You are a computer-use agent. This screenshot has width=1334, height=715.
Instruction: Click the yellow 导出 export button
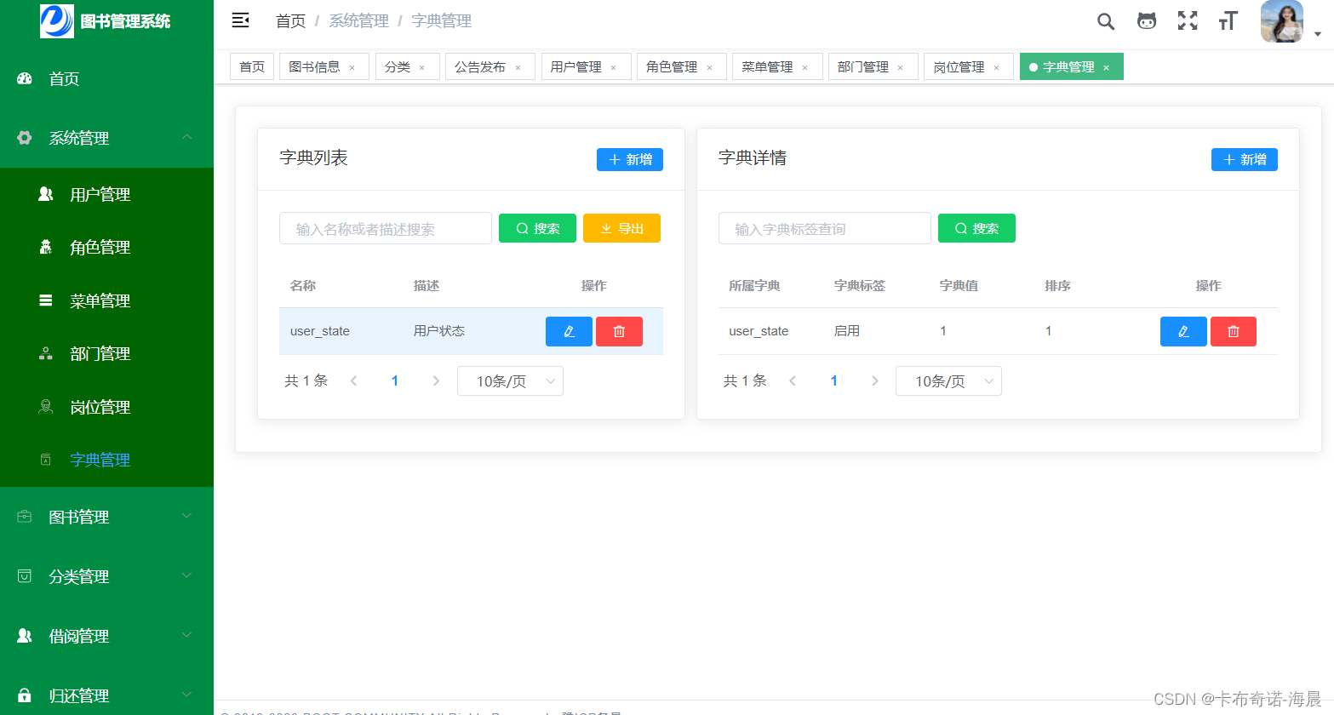pyautogui.click(x=621, y=228)
